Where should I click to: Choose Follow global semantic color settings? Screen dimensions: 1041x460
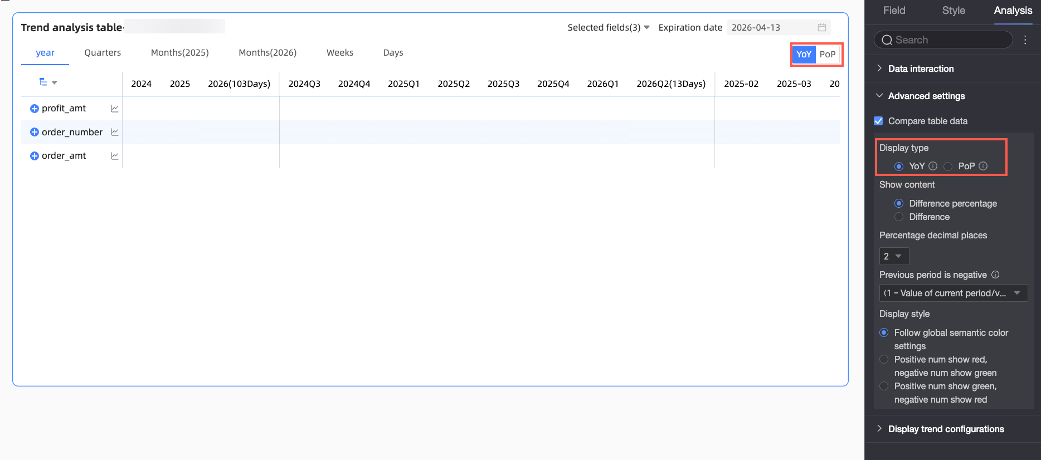point(884,332)
